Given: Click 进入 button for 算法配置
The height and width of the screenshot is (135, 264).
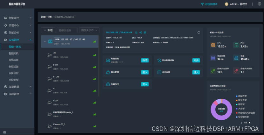Looking at the screenshot, I should tap(145, 72).
